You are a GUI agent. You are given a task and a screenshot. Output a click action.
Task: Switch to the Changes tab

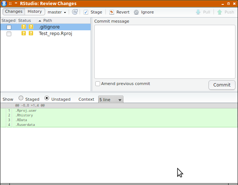(x=14, y=12)
